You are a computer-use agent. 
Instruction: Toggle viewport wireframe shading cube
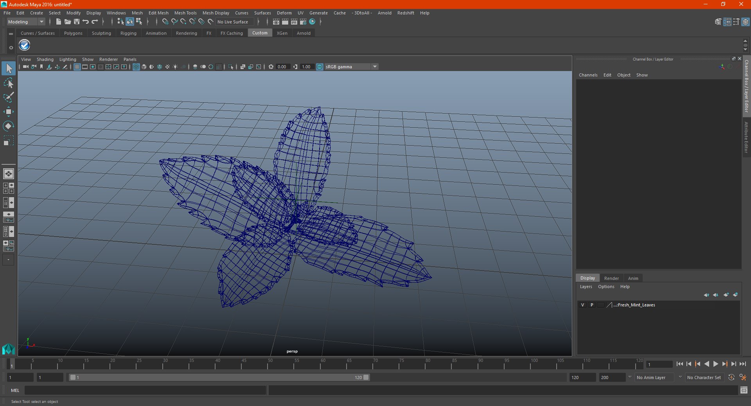[x=136, y=67]
